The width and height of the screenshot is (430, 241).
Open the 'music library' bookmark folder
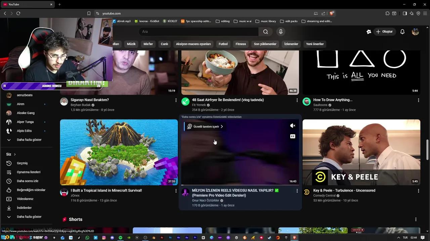pyautogui.click(x=266, y=21)
